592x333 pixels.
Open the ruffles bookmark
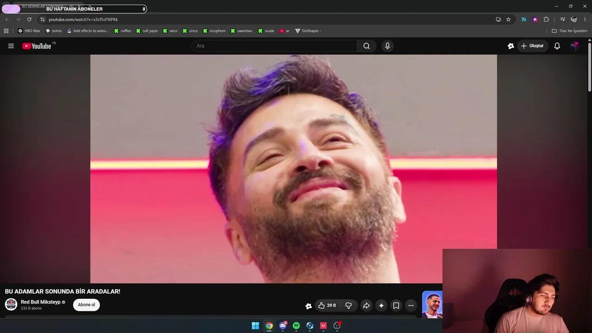click(123, 31)
